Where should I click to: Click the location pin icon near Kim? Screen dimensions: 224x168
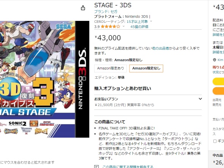click(215, 60)
